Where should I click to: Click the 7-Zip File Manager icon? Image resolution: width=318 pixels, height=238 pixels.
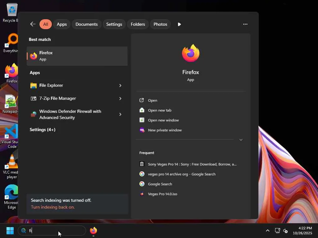(34, 99)
